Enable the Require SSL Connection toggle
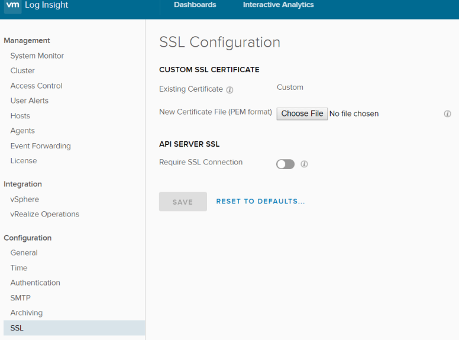The height and width of the screenshot is (340, 459). (x=285, y=164)
